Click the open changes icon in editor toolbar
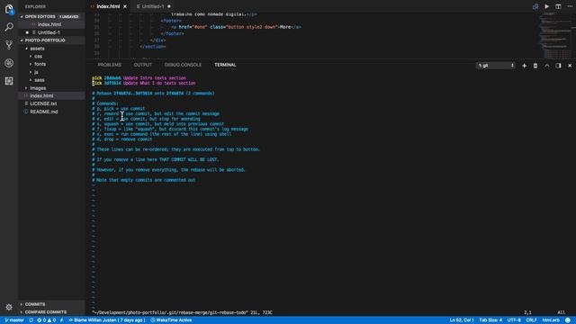576x324 pixels. pos(535,6)
